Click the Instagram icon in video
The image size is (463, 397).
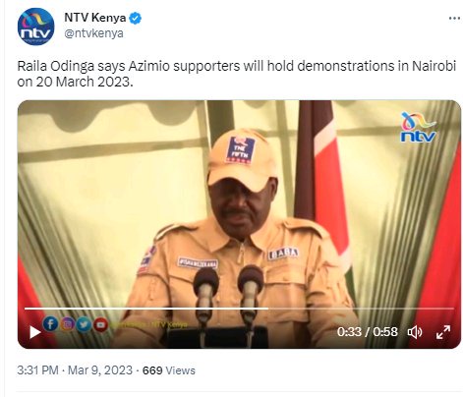click(67, 324)
